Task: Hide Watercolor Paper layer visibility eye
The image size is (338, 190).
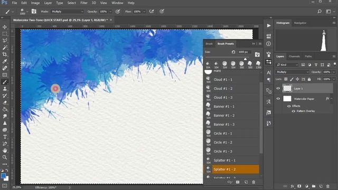Action: [x=278, y=99]
